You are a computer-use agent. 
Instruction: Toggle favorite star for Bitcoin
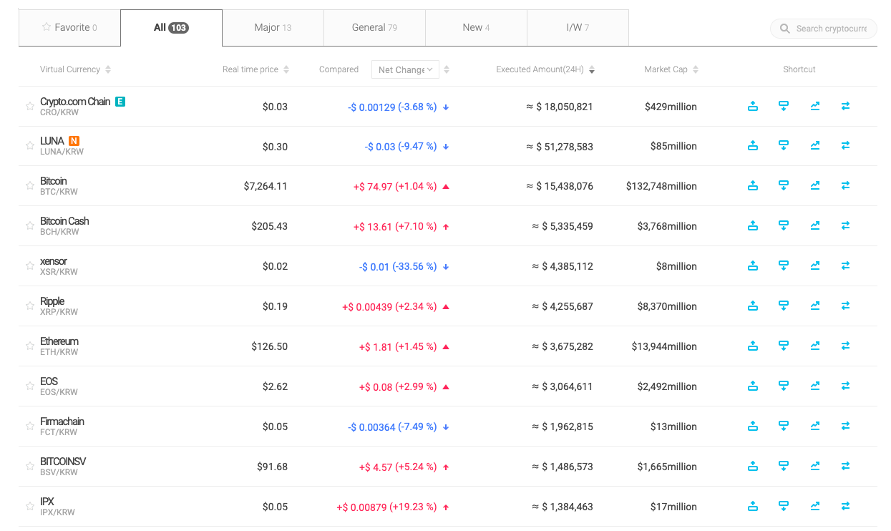click(x=30, y=185)
